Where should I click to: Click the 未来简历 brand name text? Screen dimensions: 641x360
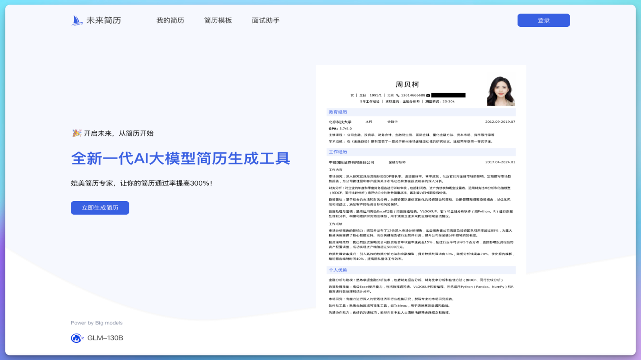[x=104, y=20]
